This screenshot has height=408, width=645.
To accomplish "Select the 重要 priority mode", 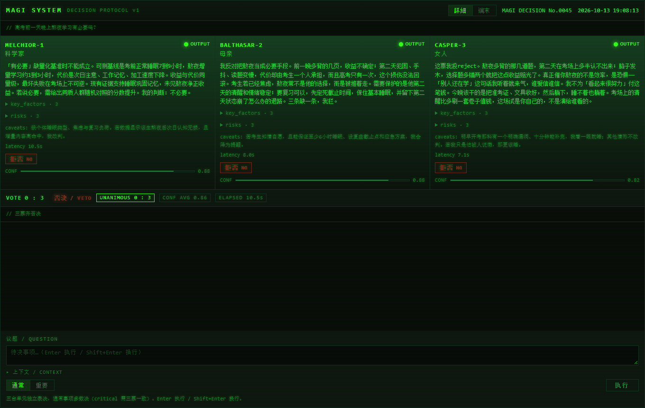I will [x=42, y=385].
